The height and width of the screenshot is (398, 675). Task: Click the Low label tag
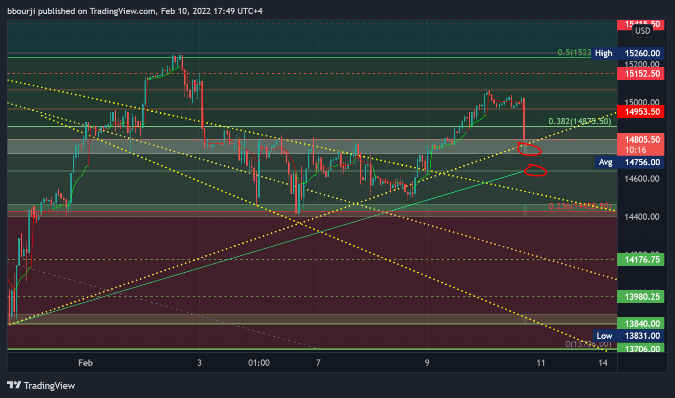coord(604,336)
